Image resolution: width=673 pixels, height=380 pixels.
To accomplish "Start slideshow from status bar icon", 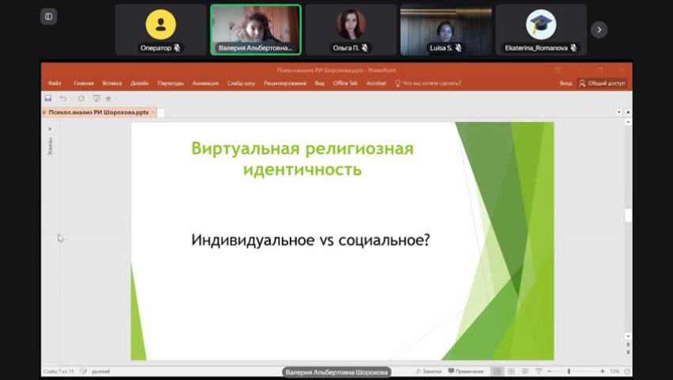I will [538, 371].
